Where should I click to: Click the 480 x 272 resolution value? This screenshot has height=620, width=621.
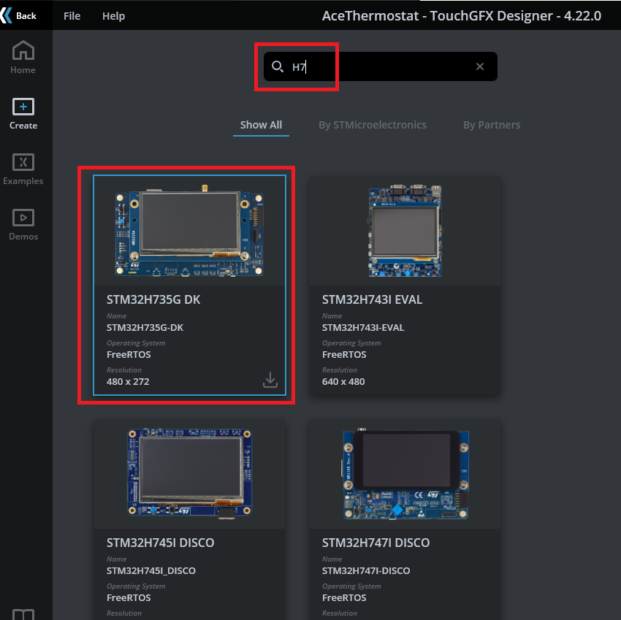(x=128, y=382)
